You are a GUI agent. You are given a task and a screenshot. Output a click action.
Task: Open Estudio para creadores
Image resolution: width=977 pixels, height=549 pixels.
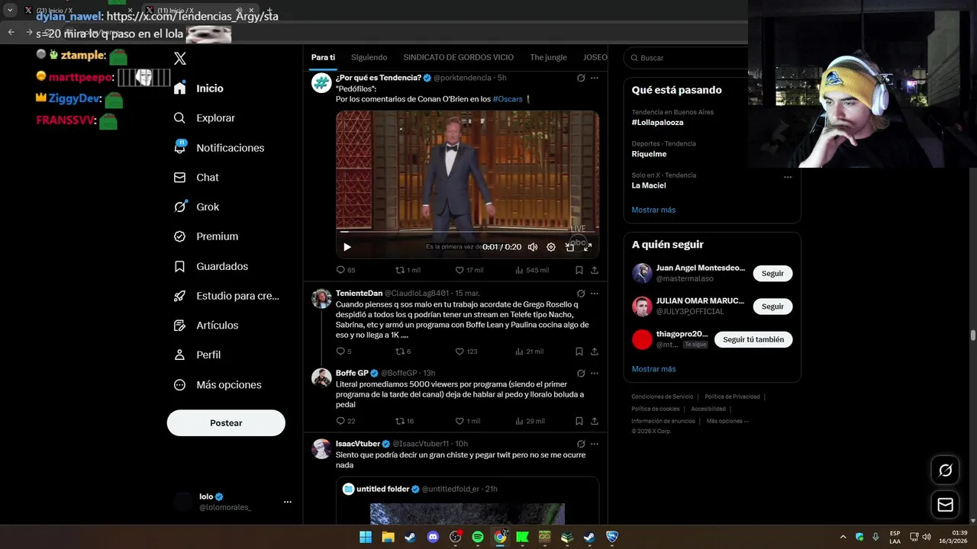226,296
